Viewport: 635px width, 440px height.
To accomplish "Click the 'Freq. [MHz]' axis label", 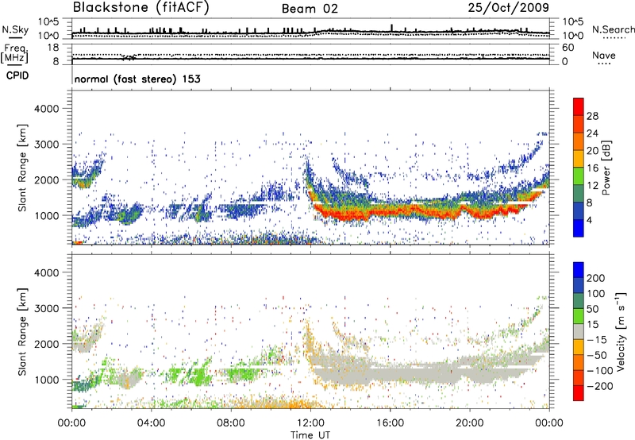I will click(14, 54).
